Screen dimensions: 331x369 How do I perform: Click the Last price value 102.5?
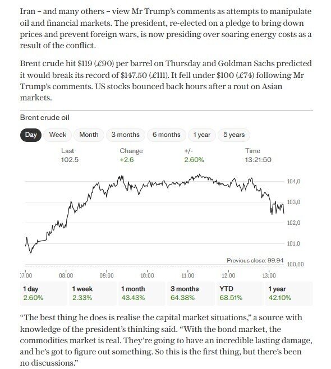point(70,160)
